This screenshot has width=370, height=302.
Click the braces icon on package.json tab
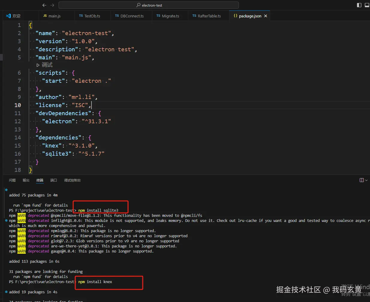pyautogui.click(x=235, y=16)
